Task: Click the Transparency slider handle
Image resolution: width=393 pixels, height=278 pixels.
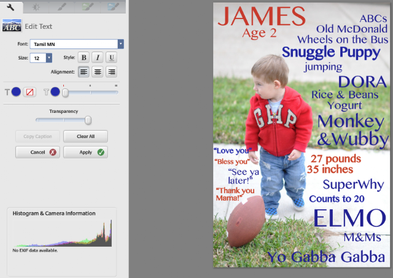Action: (x=88, y=120)
